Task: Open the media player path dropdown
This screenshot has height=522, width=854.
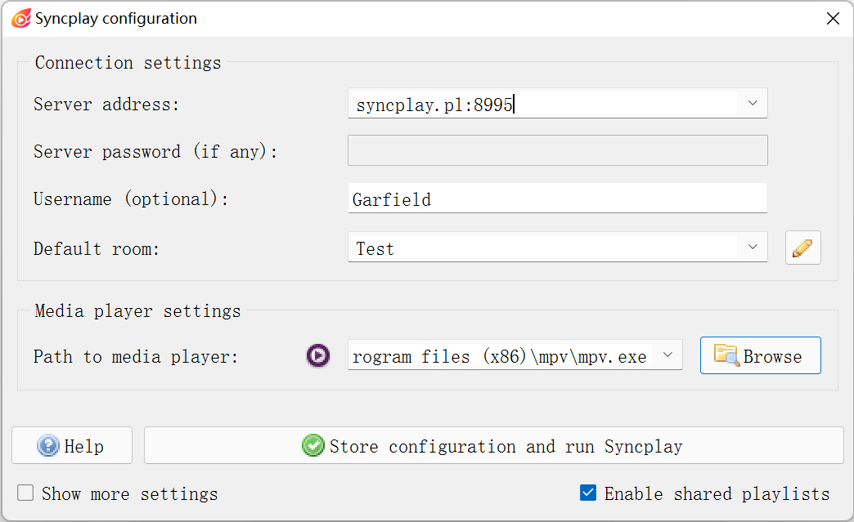Action: 667,355
